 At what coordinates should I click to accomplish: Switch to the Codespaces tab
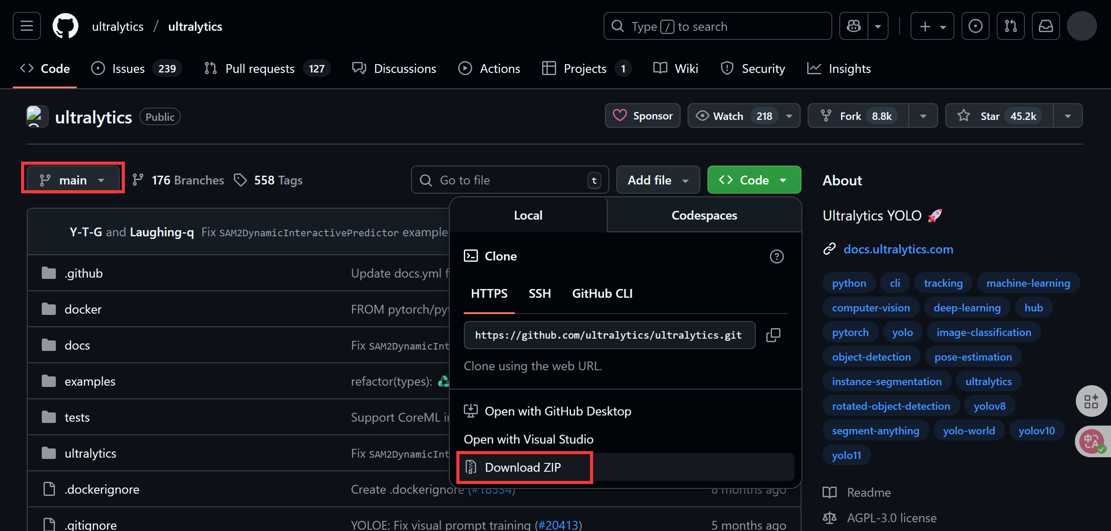(x=704, y=215)
